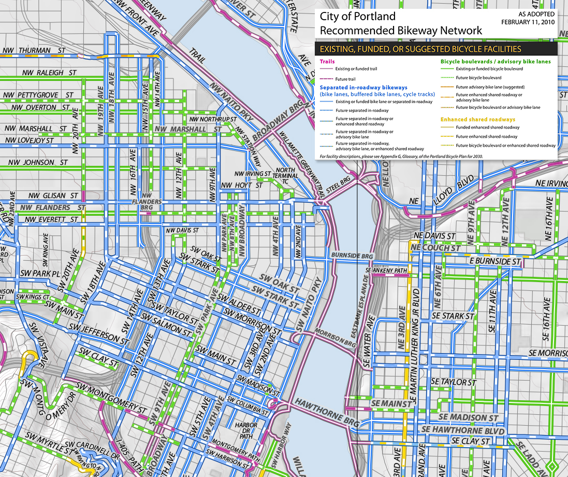Click the 'NW IRVING ST' street label
This screenshot has width=568, height=477.
point(253,174)
